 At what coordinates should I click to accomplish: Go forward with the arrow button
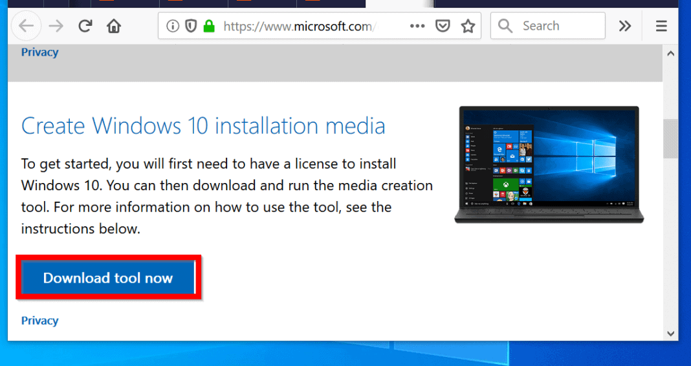coord(56,27)
